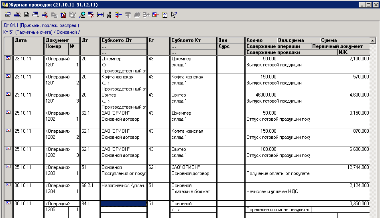Open the document page icon in toolbar
The width and height of the screenshot is (380, 218).
pos(26,15)
